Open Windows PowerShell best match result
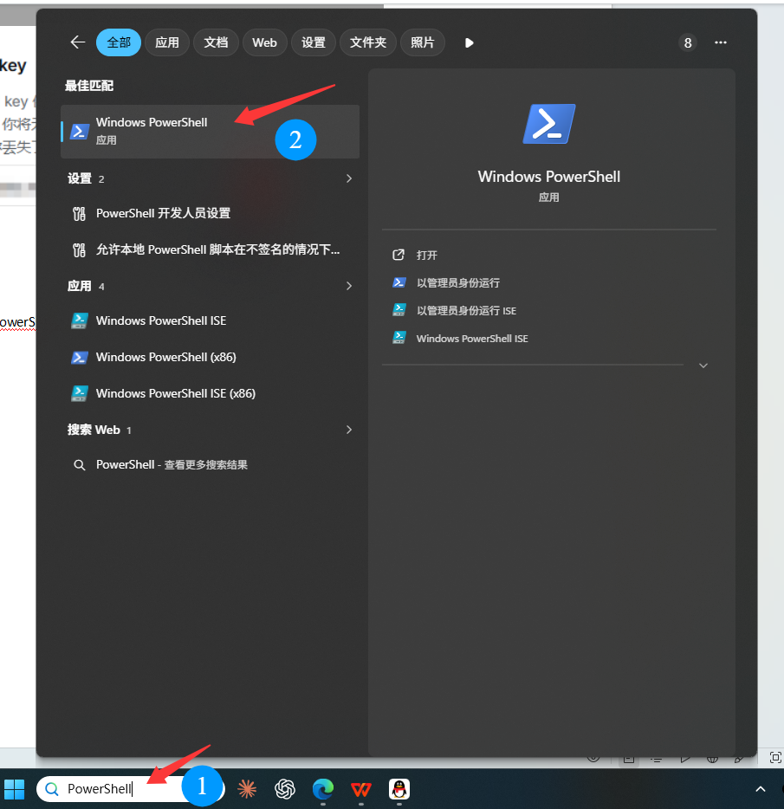Viewport: 784px width, 809px height. [210, 132]
